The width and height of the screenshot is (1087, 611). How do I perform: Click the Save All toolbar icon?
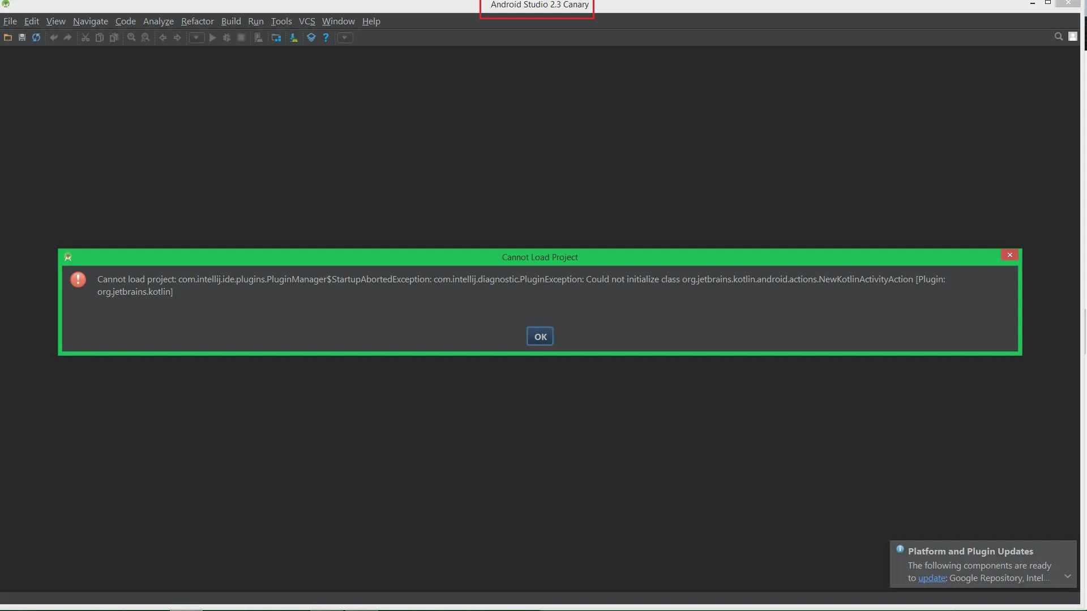tap(22, 37)
